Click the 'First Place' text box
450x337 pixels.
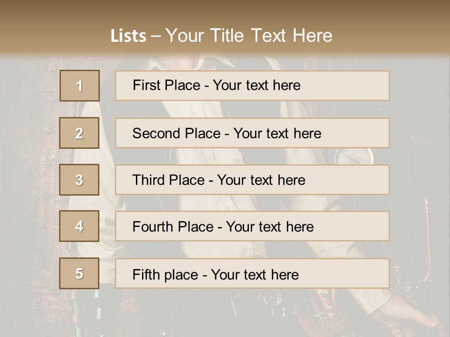252,86
